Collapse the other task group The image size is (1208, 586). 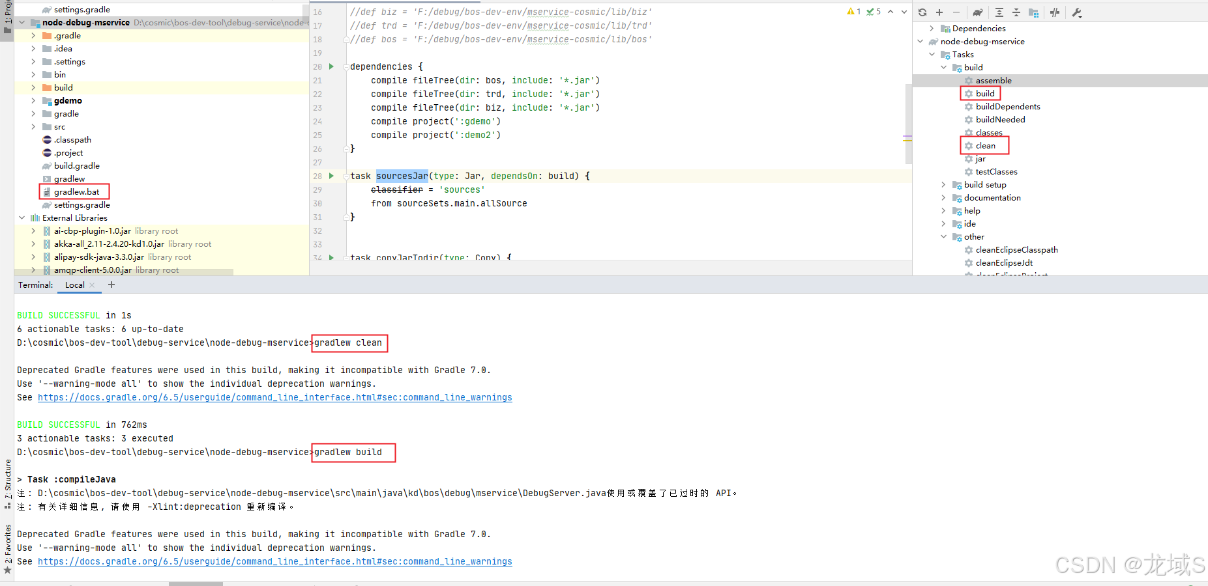pos(943,236)
